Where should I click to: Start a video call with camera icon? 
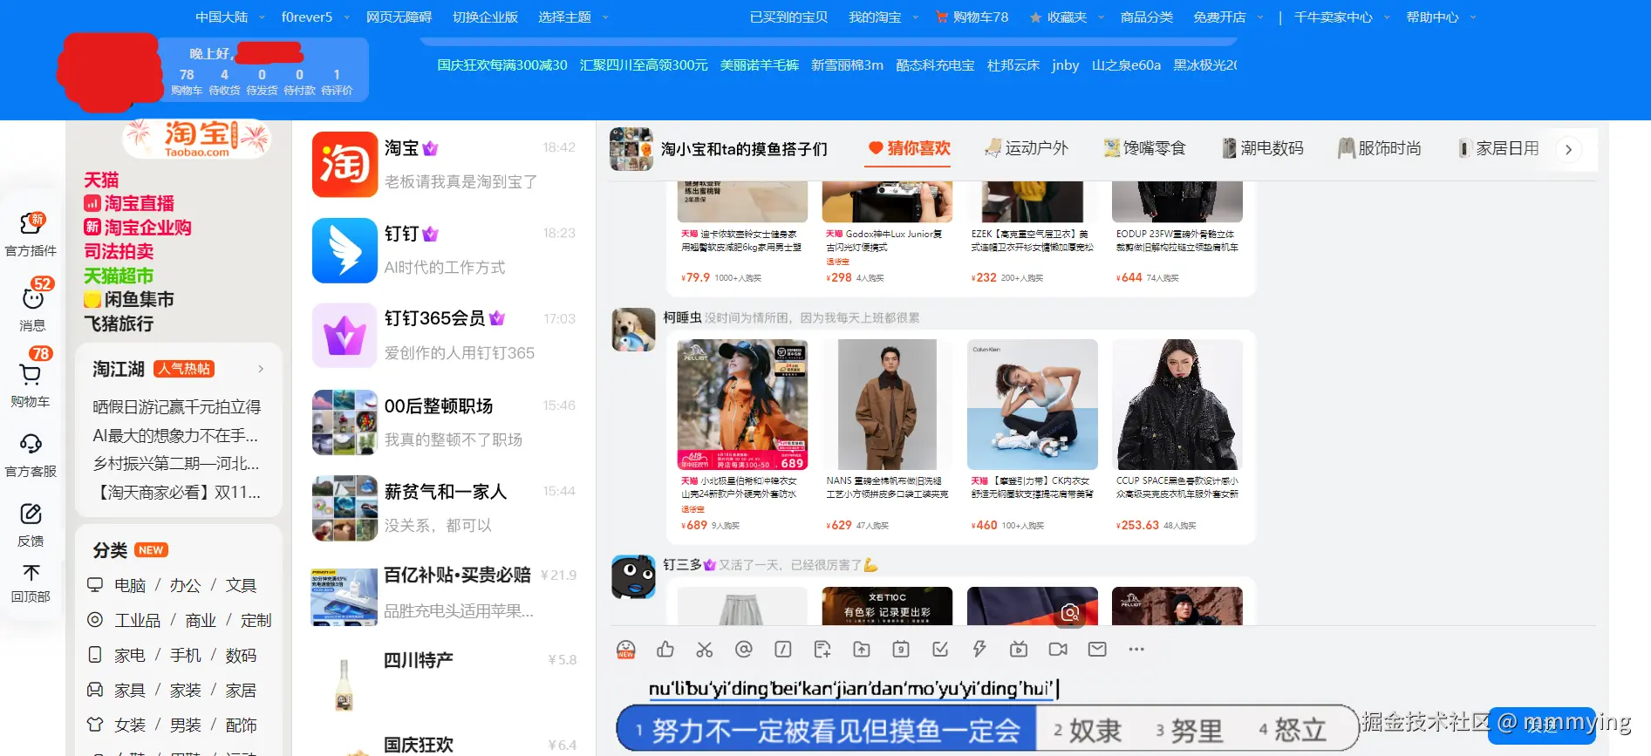click(1058, 649)
